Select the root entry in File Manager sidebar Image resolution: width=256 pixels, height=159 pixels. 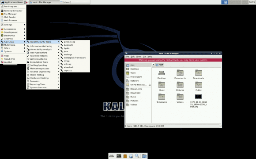point(138,65)
